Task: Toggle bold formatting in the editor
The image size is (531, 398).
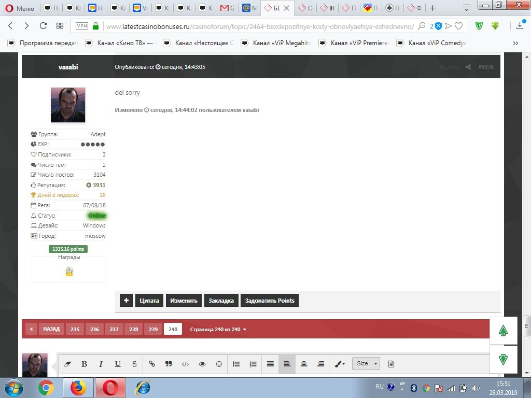Action: pos(84,364)
